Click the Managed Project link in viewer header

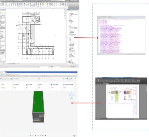click(x=5, y=79)
